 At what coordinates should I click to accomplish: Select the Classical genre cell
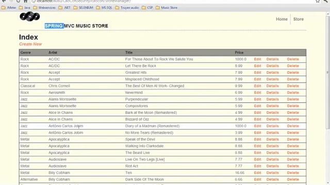click(x=27, y=86)
